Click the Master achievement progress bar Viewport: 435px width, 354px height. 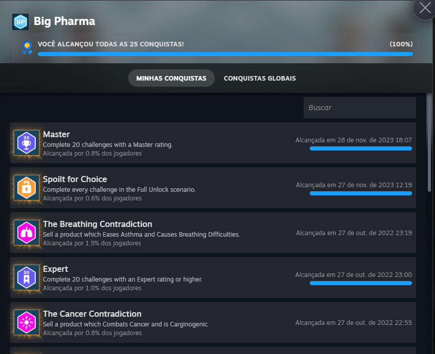[x=360, y=148]
